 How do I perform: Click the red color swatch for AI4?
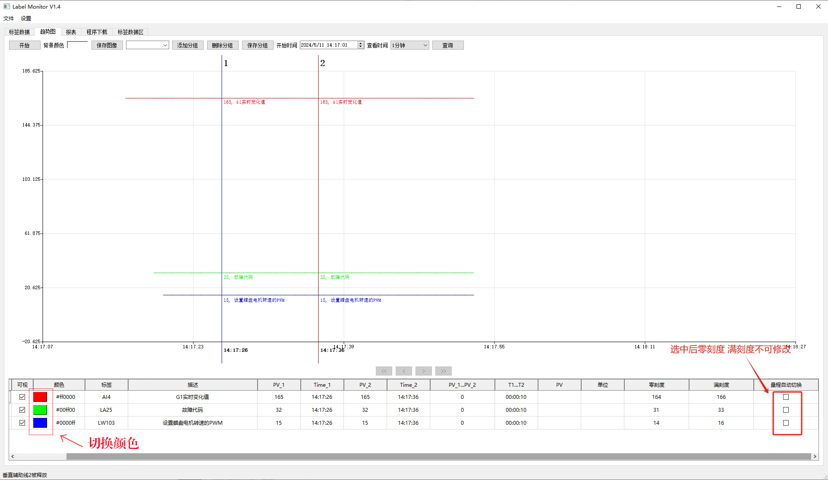click(x=40, y=397)
